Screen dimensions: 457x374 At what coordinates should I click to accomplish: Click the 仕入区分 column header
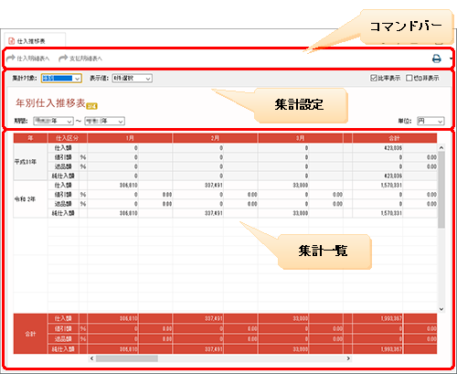pyautogui.click(x=68, y=138)
